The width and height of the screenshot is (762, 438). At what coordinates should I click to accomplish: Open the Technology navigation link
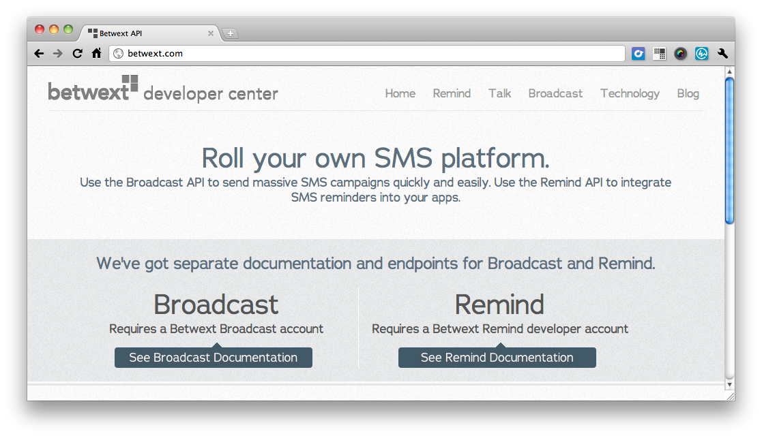pos(630,93)
